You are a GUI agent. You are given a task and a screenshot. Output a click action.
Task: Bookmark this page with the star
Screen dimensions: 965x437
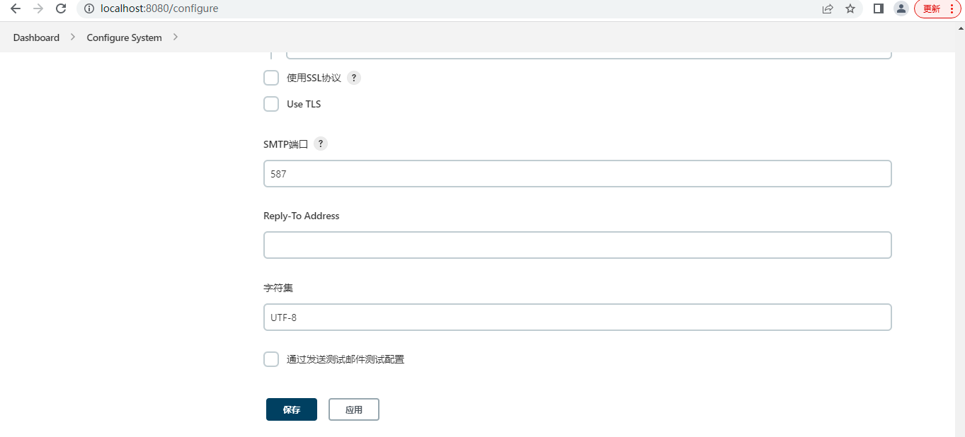pos(850,8)
